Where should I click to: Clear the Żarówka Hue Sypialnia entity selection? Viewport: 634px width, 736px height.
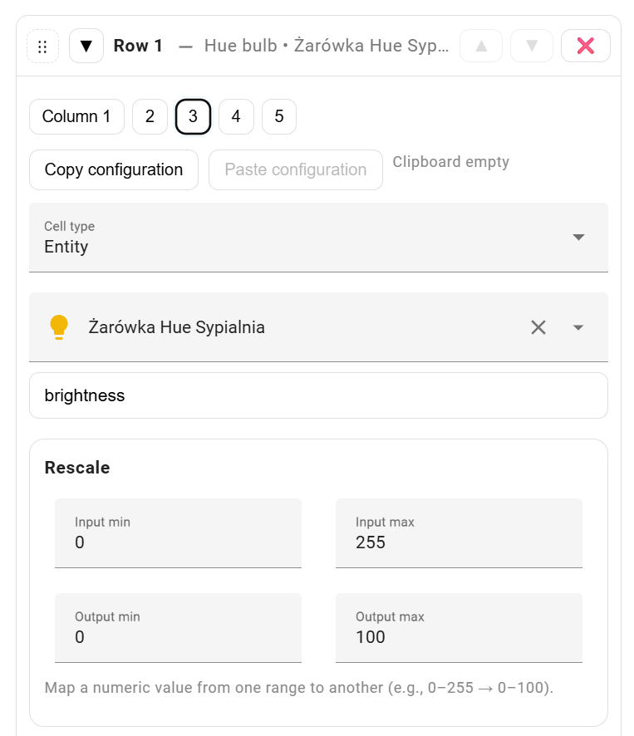coord(538,327)
